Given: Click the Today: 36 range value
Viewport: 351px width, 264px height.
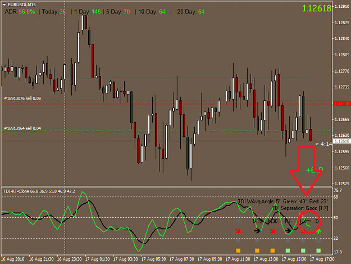Looking at the screenshot, I should (x=54, y=11).
